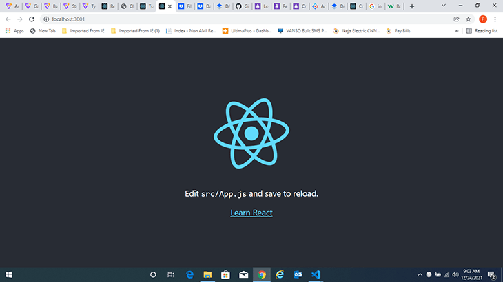Open the Index - Non AMI bookmark
Screen dimensions: 503x282
(191, 31)
